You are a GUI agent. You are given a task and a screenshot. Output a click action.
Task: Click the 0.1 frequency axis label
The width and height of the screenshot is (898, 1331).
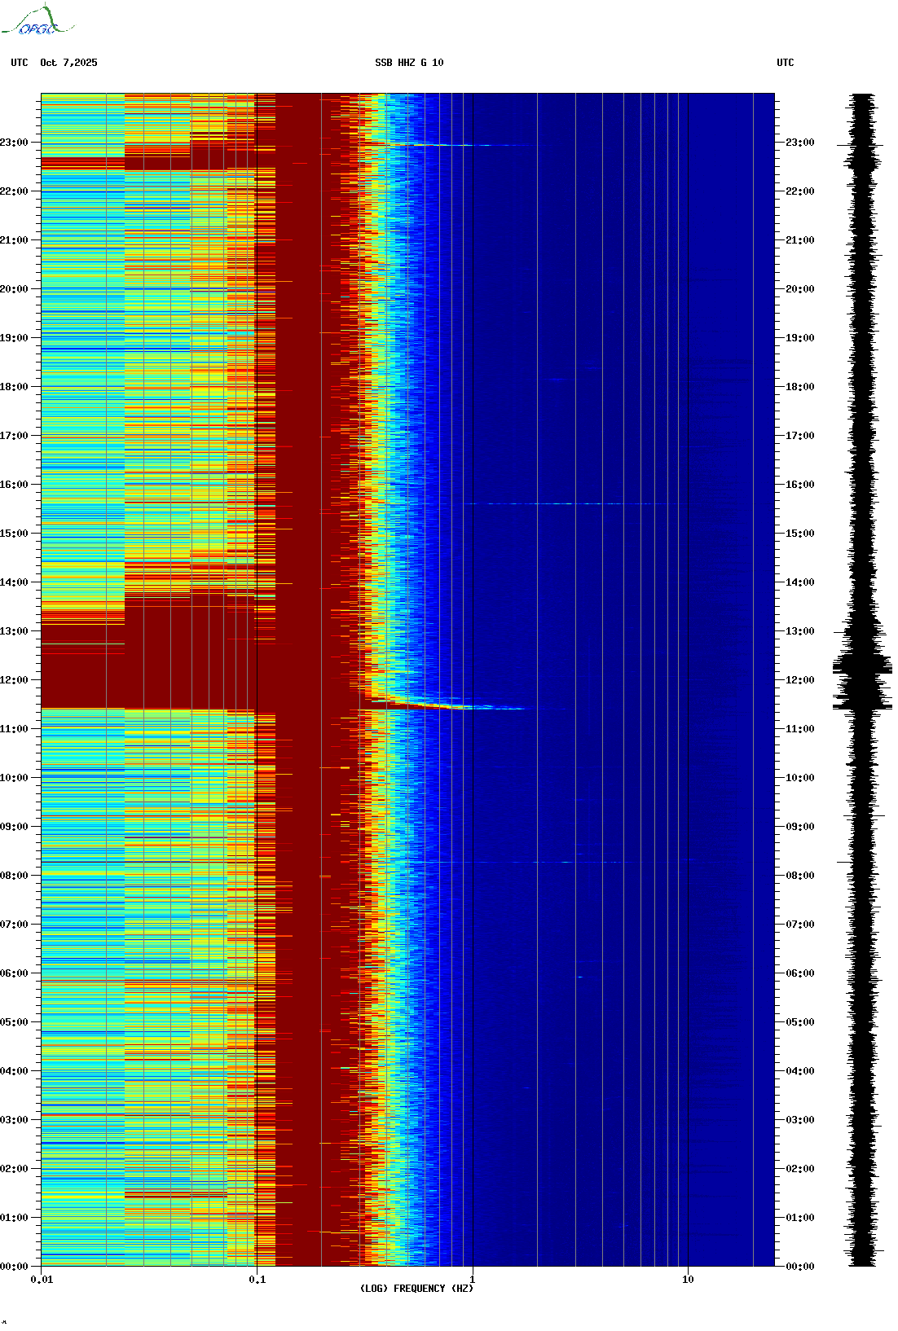tap(257, 1280)
